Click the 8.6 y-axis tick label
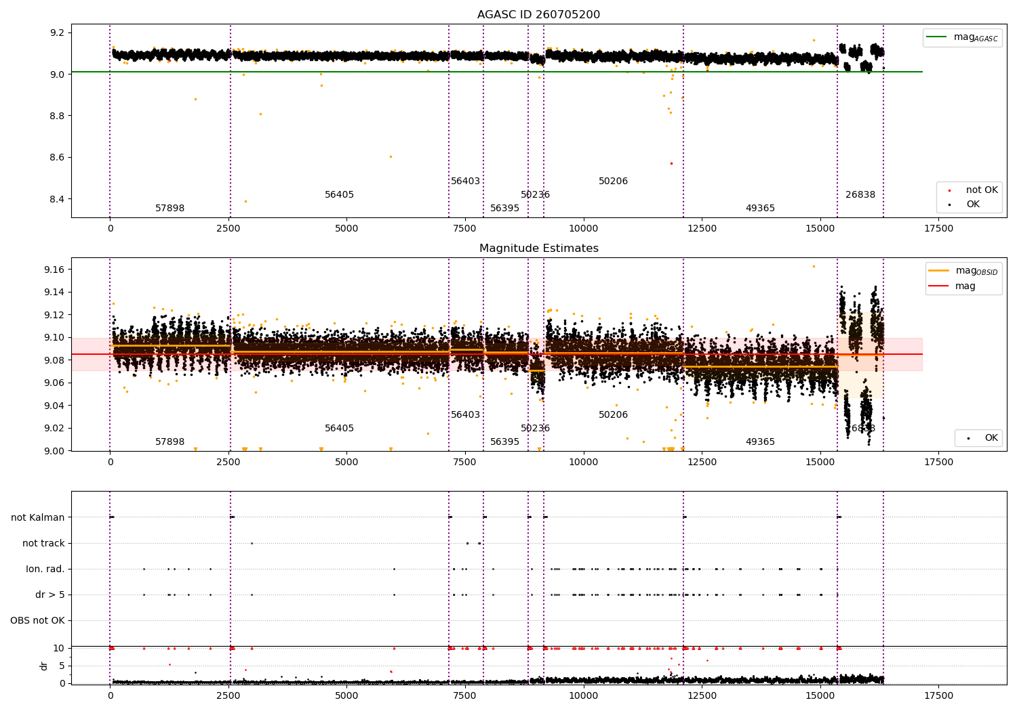Viewport: 1017px width, 711px height. coord(57,158)
